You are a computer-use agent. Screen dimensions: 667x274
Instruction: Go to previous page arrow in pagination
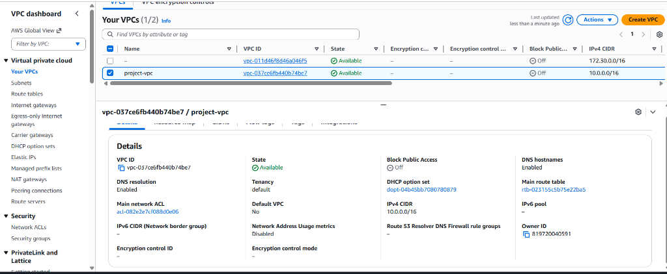[621, 34]
